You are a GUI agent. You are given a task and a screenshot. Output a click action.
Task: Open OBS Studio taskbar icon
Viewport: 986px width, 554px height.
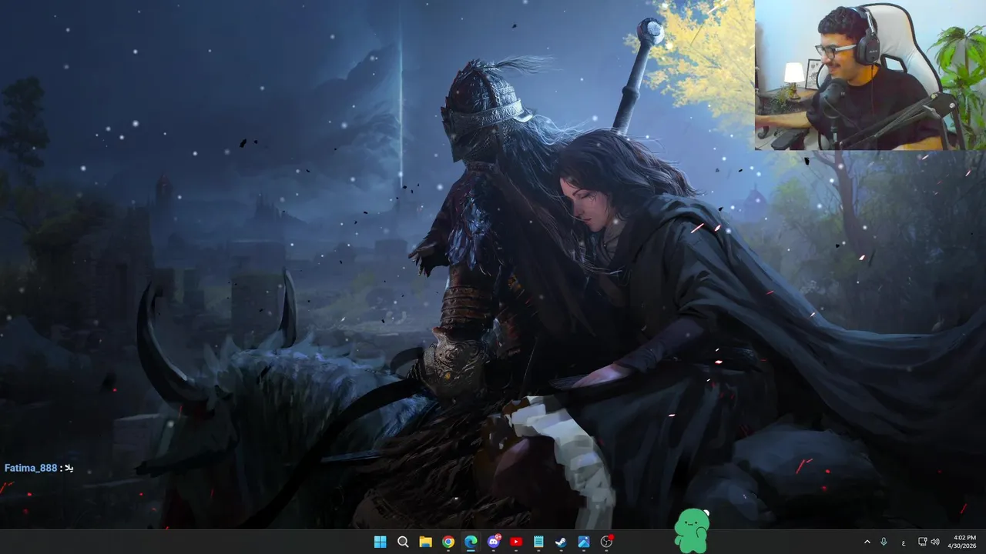coord(607,542)
